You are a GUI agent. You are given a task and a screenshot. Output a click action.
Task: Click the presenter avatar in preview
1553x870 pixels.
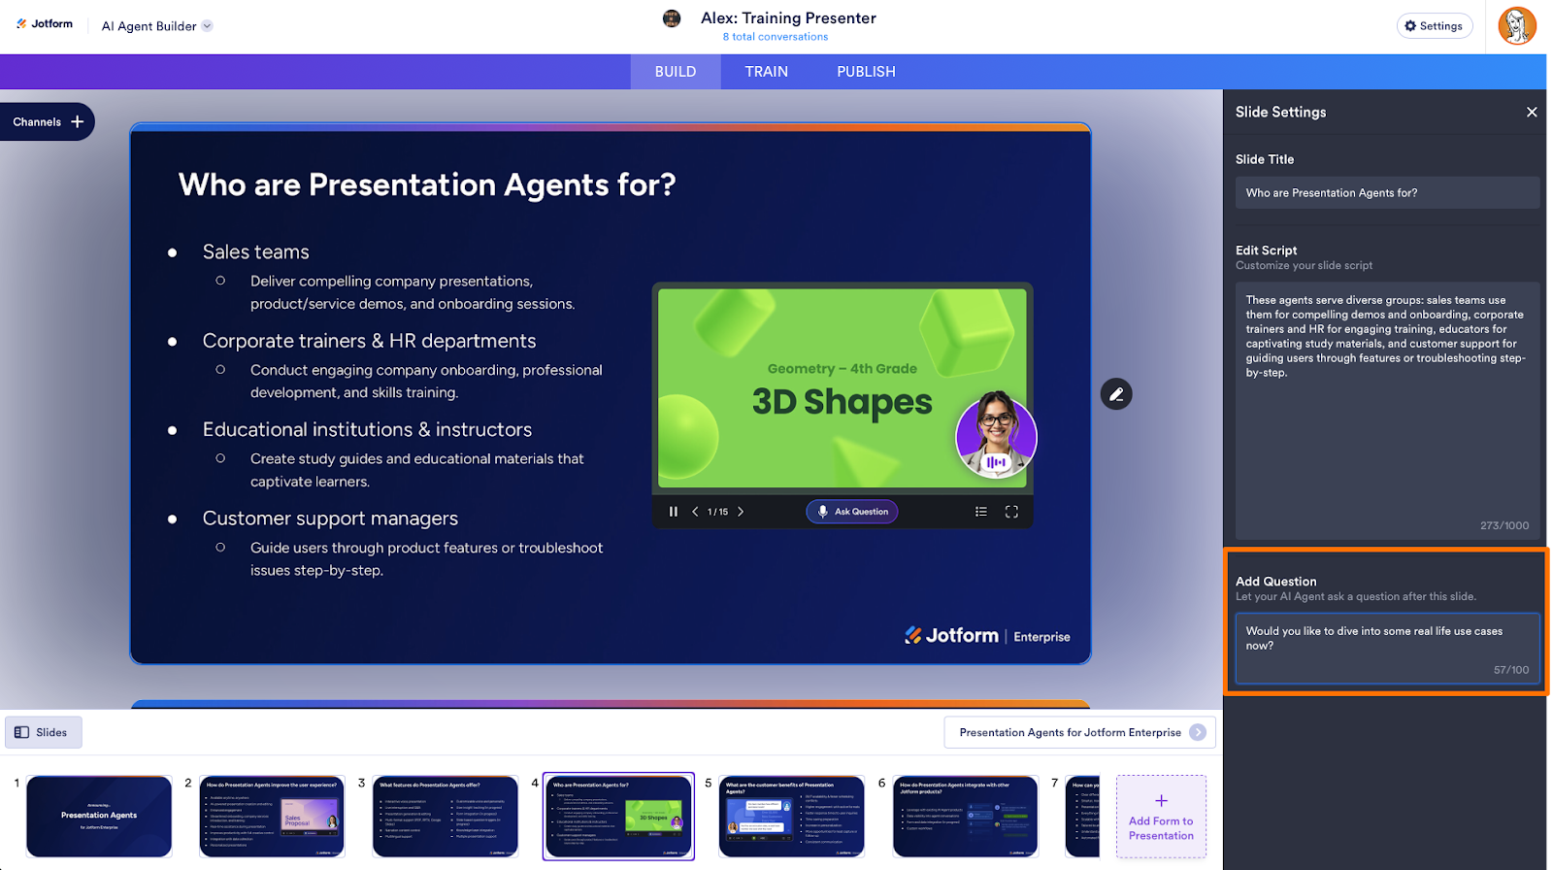tap(996, 435)
